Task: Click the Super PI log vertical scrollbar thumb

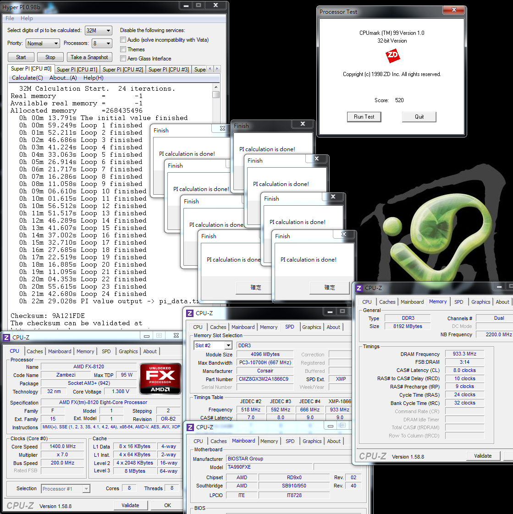Action: [216, 94]
